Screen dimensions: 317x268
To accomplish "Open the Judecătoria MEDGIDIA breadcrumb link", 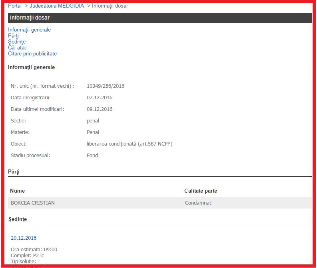I will [x=57, y=6].
